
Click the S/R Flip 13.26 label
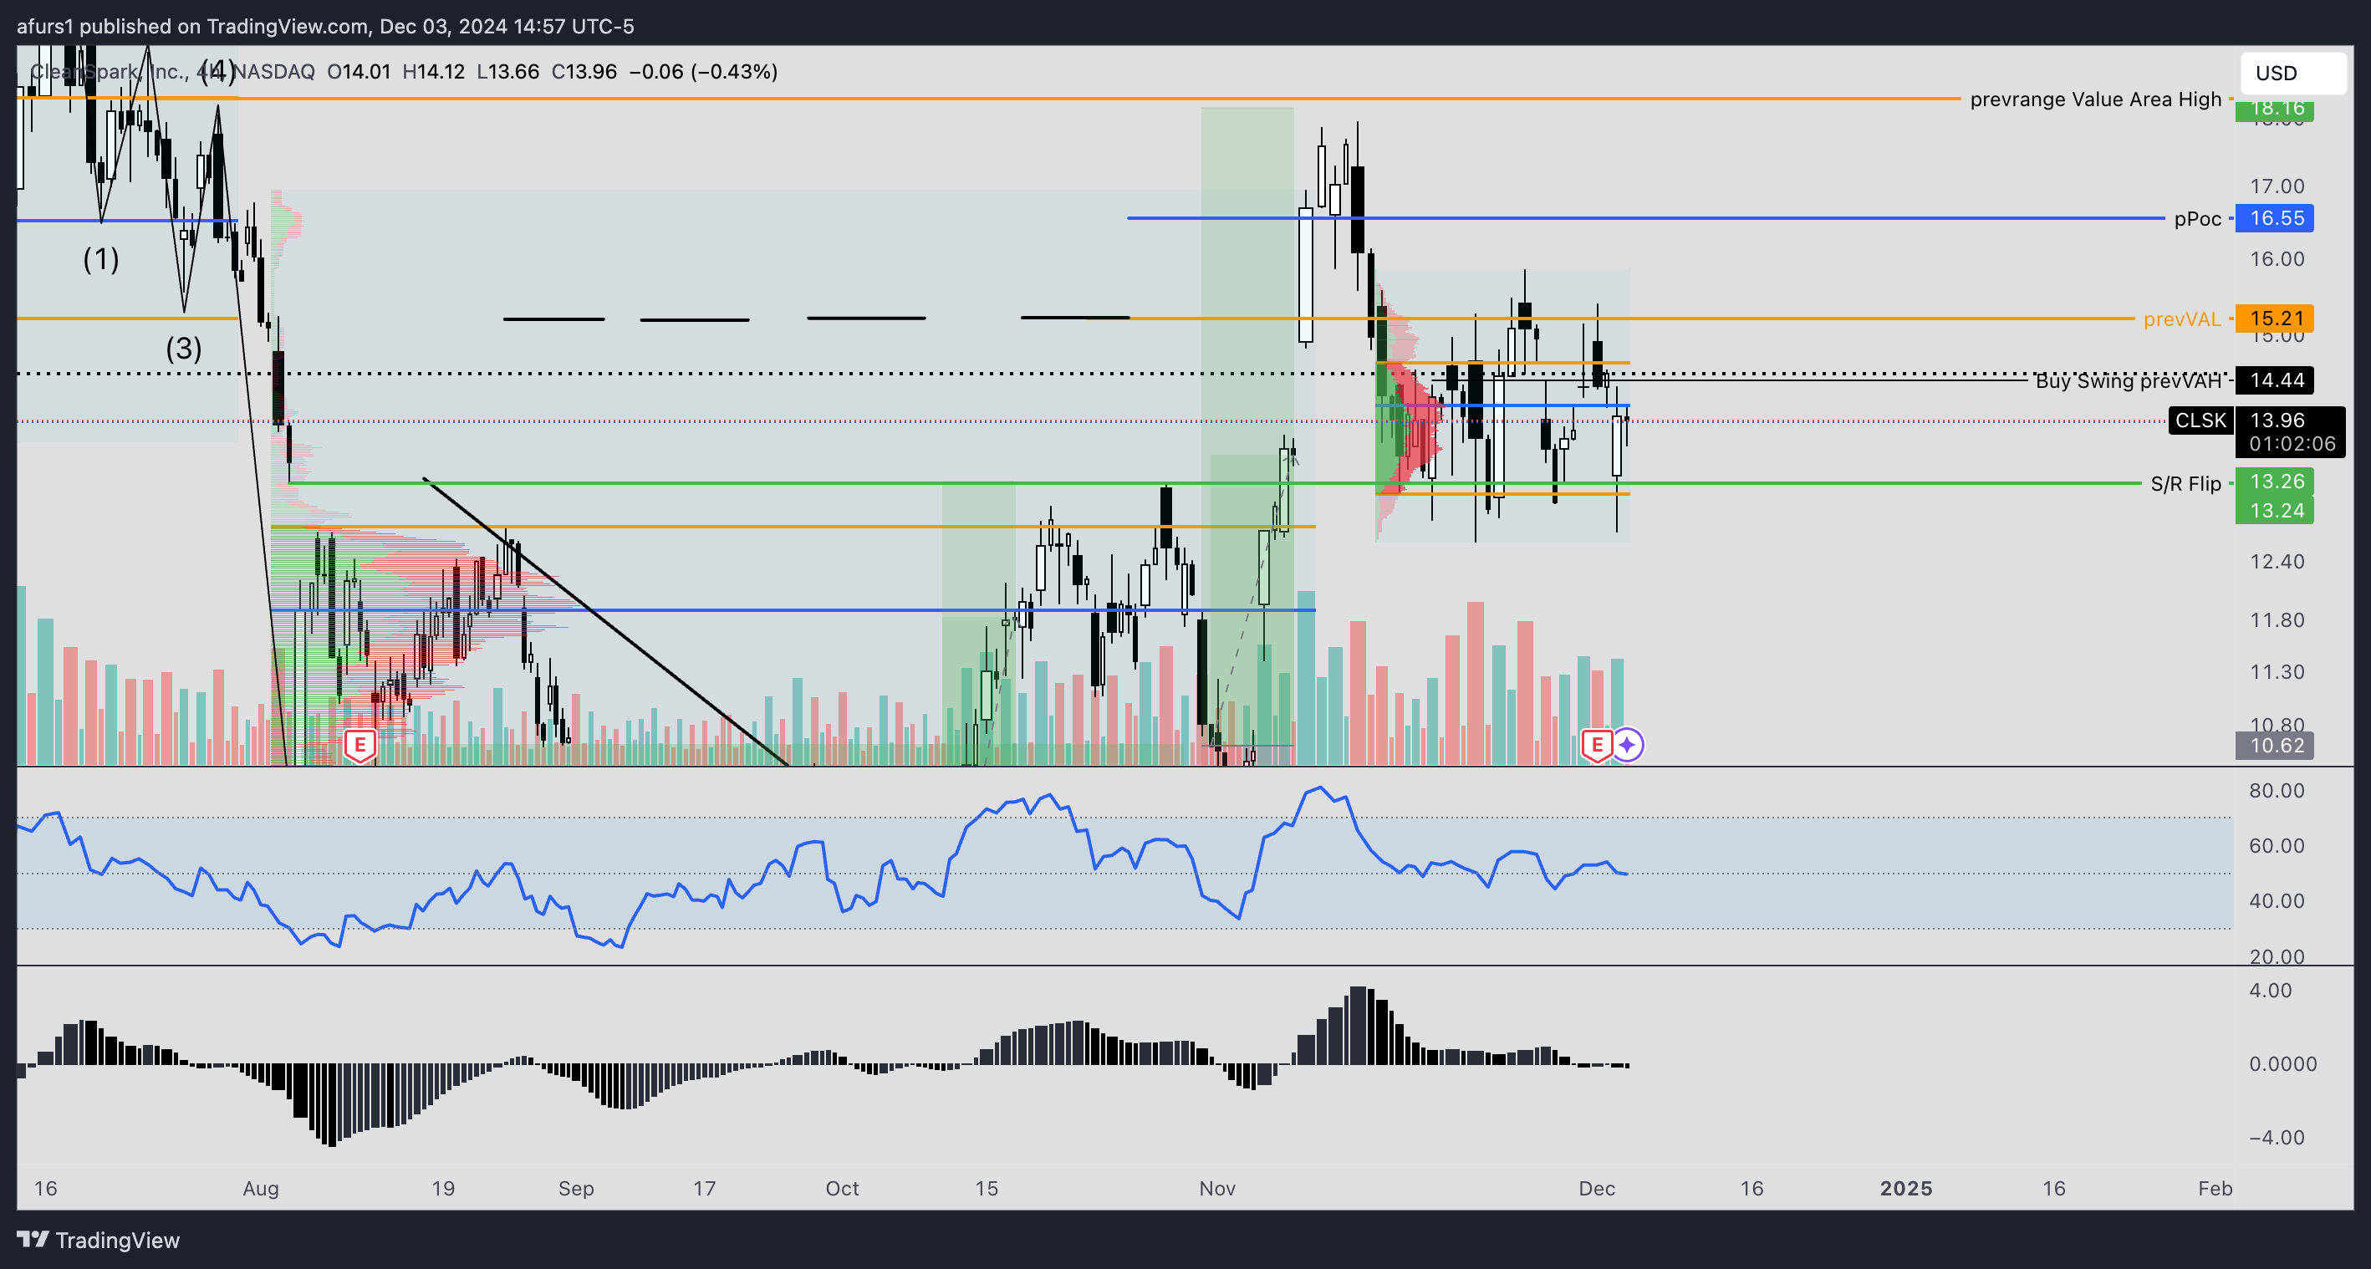pyautogui.click(x=2274, y=482)
